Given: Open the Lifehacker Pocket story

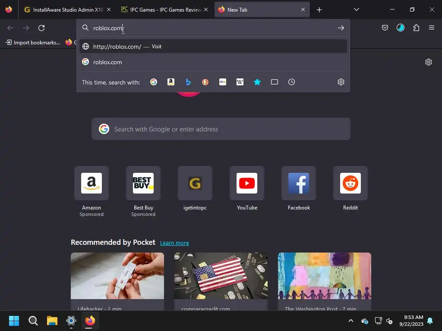Looking at the screenshot, I should 117,281.
